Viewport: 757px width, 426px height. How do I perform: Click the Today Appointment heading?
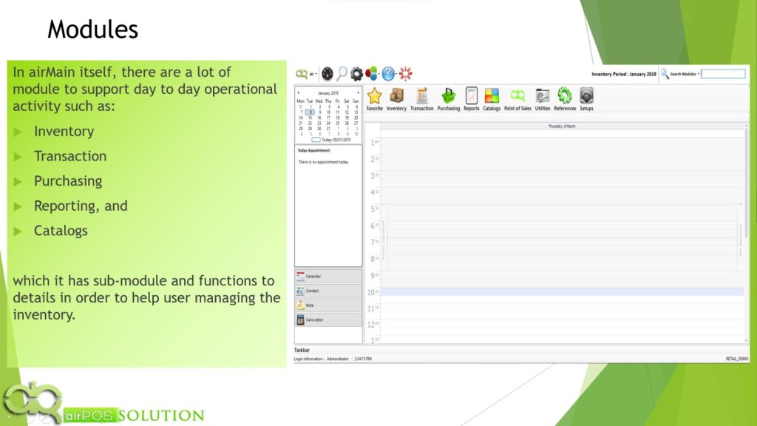[x=313, y=150]
